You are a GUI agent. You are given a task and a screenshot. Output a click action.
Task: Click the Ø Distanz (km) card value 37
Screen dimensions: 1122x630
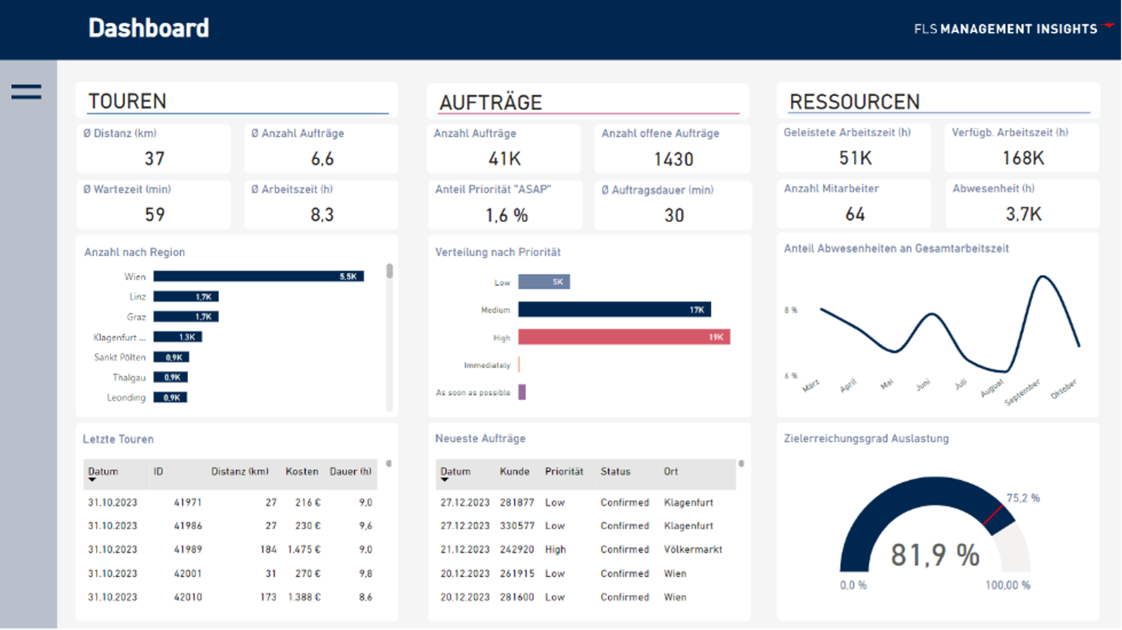click(154, 159)
